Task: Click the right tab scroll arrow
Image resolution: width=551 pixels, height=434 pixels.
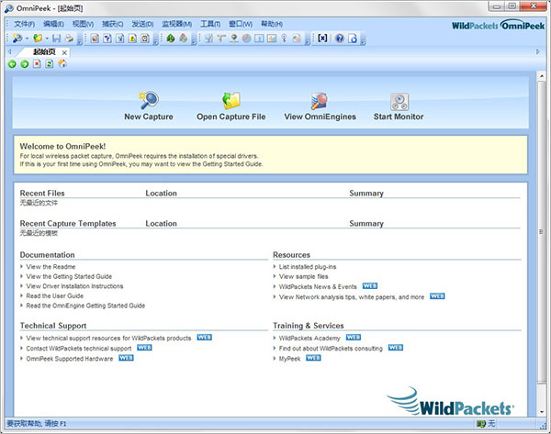Action: click(x=537, y=51)
